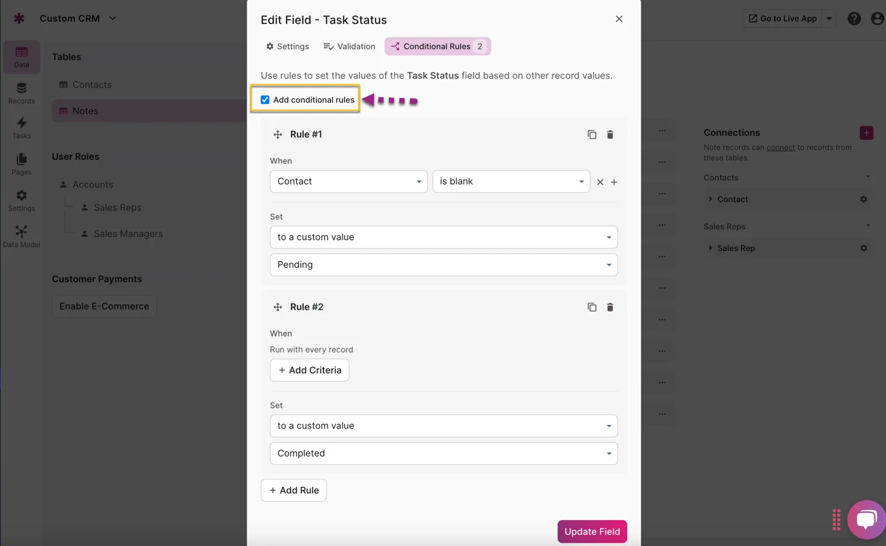Grab the Rule #1 drag handle
886x546 pixels.
pos(278,135)
